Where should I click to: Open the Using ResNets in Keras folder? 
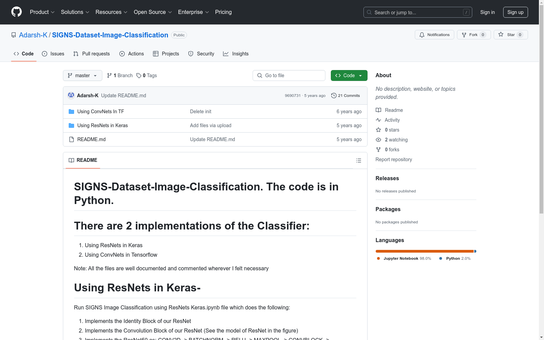point(103,125)
